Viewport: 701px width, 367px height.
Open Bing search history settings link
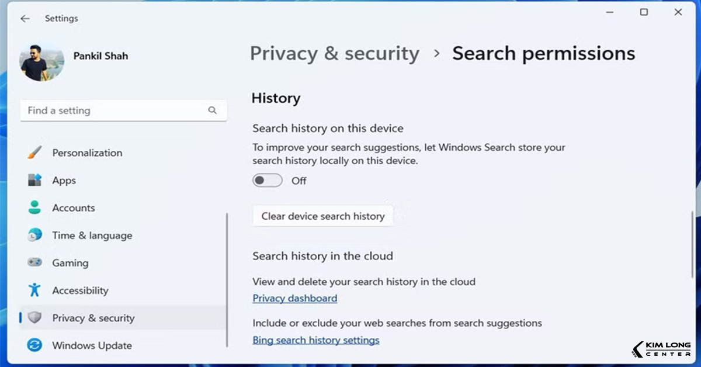tap(316, 340)
